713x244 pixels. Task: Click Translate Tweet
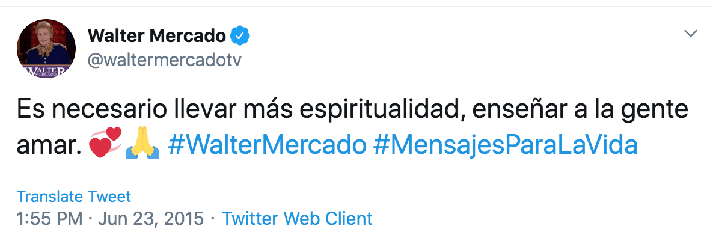click(74, 196)
